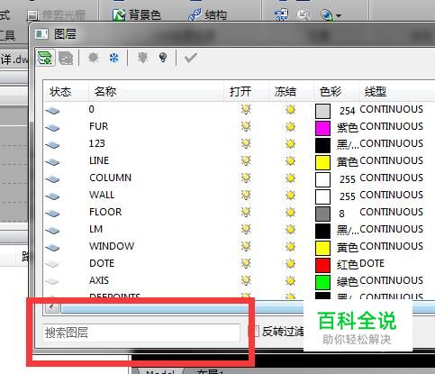Toggle on/off bulb for FUR layer
Screen dimensions: 435x374
(x=246, y=126)
